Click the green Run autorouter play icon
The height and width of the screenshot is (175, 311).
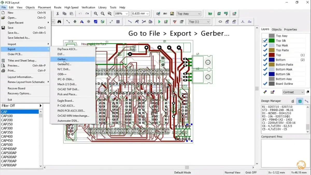click(x=159, y=22)
